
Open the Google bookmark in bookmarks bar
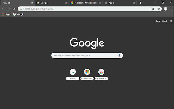18,14
